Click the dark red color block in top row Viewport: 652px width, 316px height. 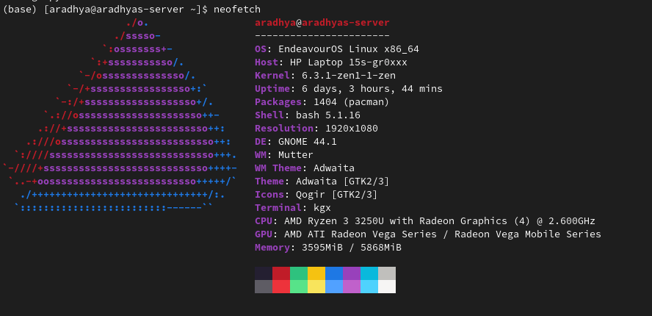point(281,273)
